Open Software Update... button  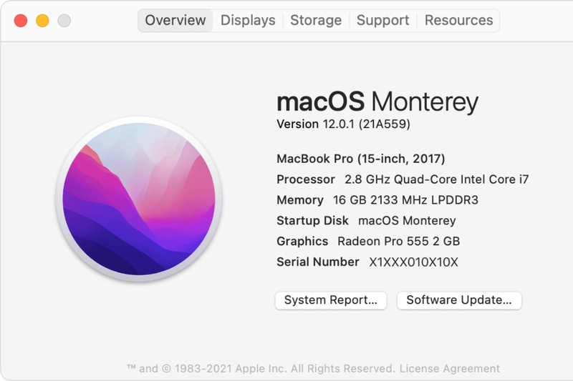tap(459, 300)
